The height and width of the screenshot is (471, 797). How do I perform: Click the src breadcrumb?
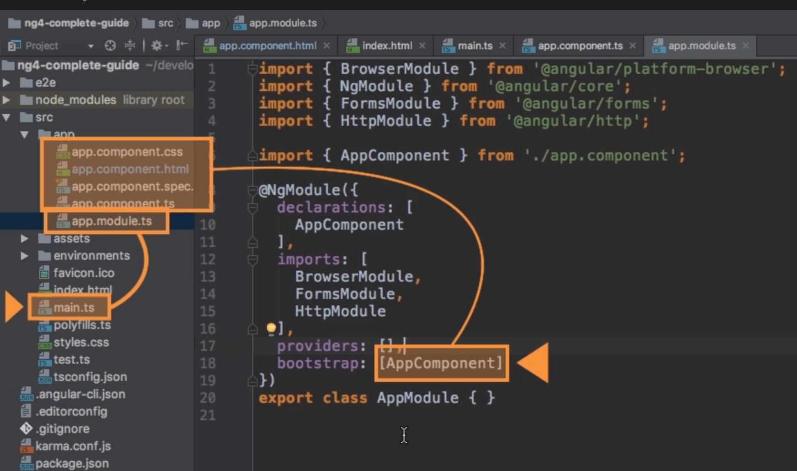[x=158, y=23]
